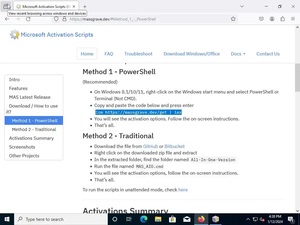The height and width of the screenshot is (225, 300).
Task: Open Download Windows/Office page
Action: 192,54
